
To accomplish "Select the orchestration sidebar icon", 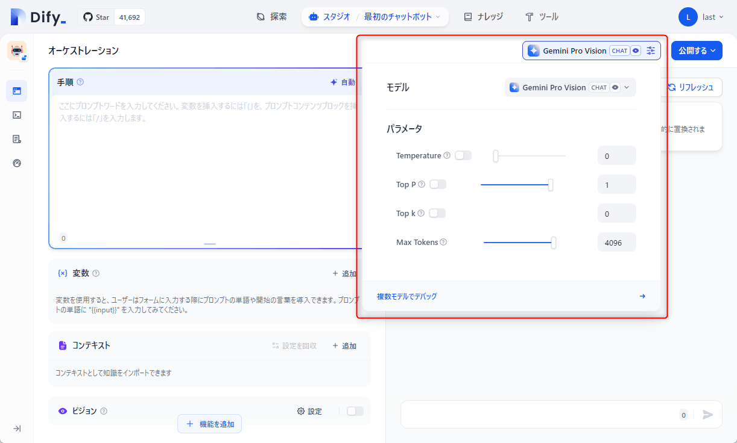I will click(x=17, y=91).
